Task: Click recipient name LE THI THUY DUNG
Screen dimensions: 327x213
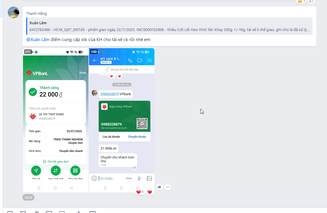Action: 51,114
